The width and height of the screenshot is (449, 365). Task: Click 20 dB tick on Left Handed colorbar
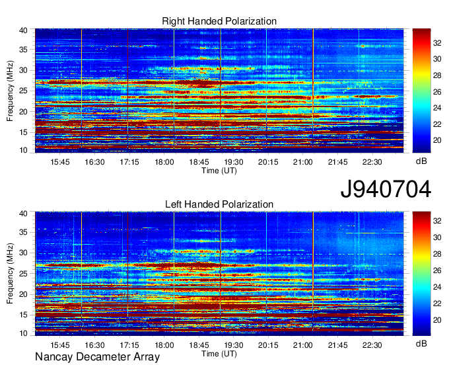pyautogui.click(x=437, y=320)
